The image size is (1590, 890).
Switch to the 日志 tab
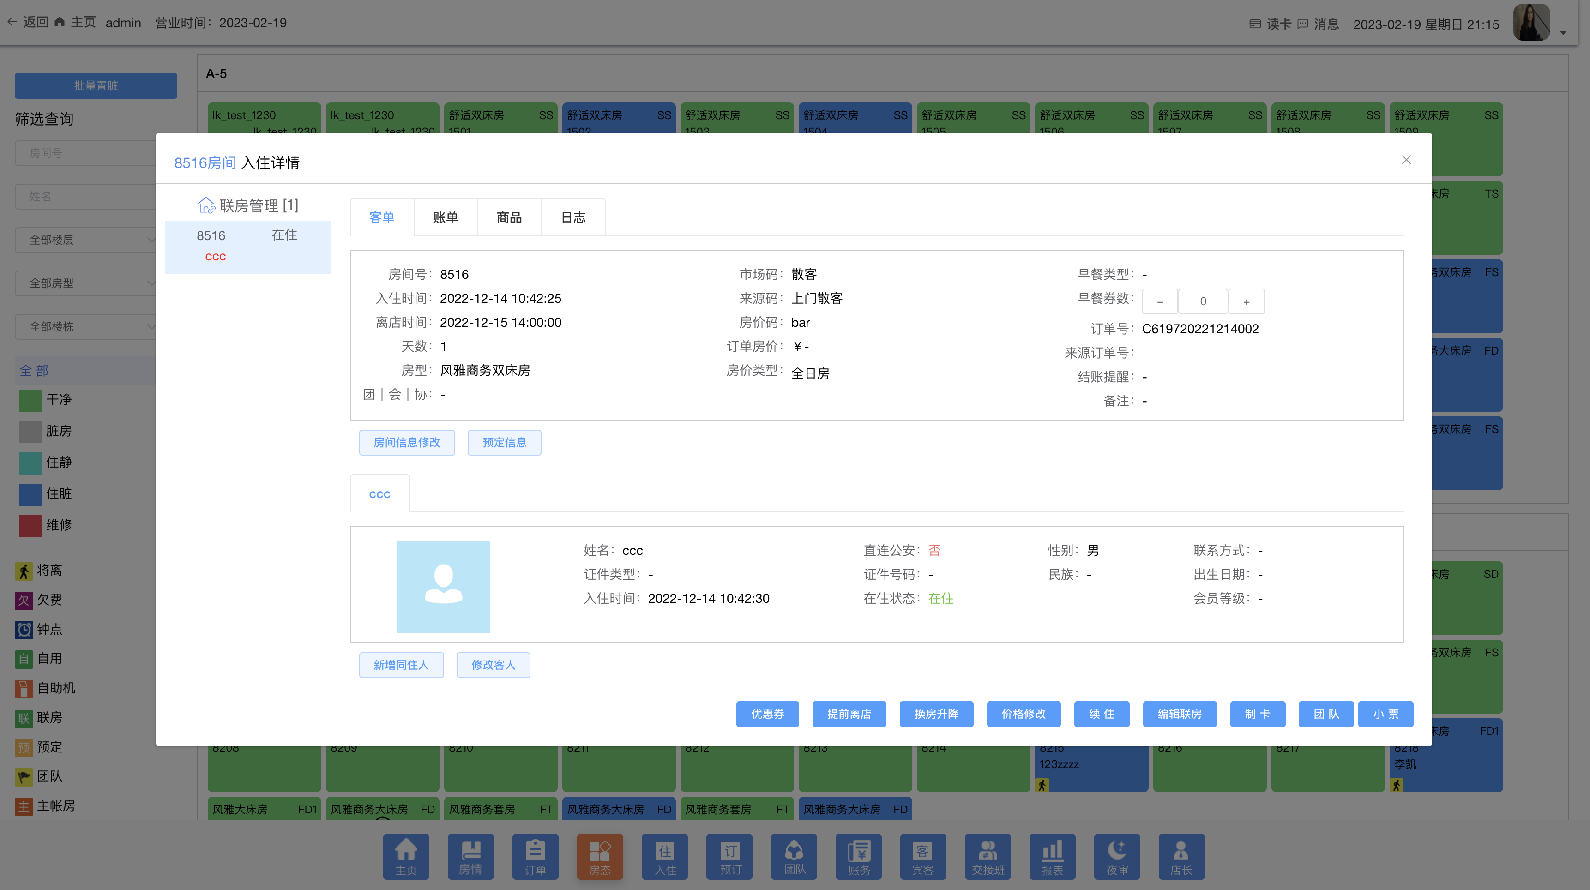pos(573,217)
